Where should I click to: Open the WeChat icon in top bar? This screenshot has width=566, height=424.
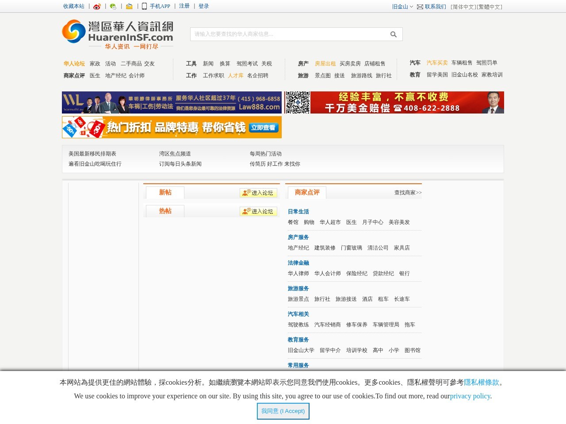pyautogui.click(x=113, y=7)
